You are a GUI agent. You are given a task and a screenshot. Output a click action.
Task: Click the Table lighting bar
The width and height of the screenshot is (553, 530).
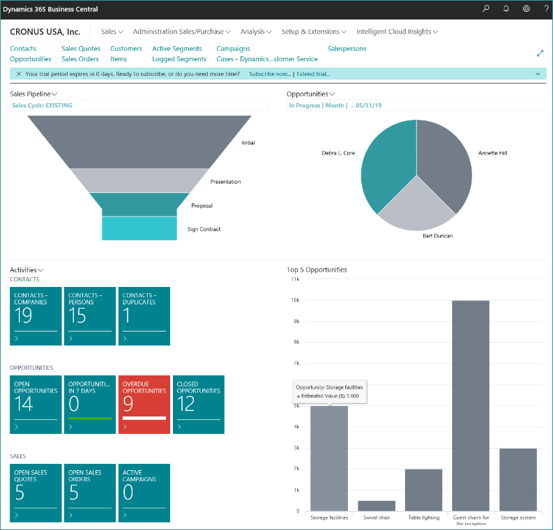[x=423, y=490]
